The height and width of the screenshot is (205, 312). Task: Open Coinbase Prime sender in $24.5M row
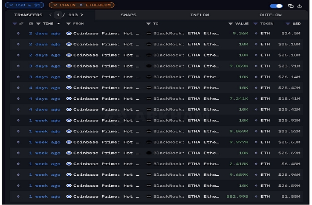[103, 34]
